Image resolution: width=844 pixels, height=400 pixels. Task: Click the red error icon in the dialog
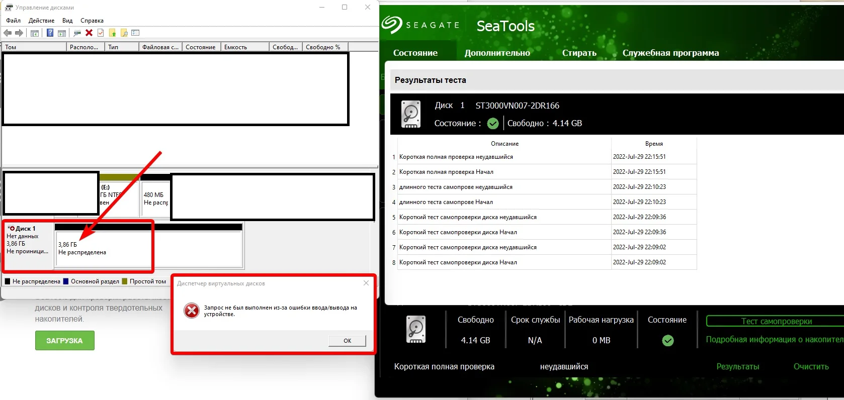pyautogui.click(x=192, y=311)
